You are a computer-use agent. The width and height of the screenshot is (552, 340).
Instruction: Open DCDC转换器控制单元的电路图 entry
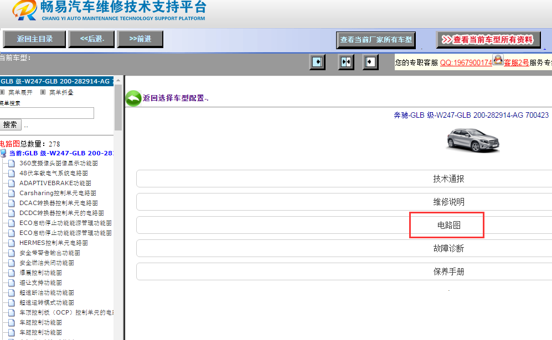point(61,213)
